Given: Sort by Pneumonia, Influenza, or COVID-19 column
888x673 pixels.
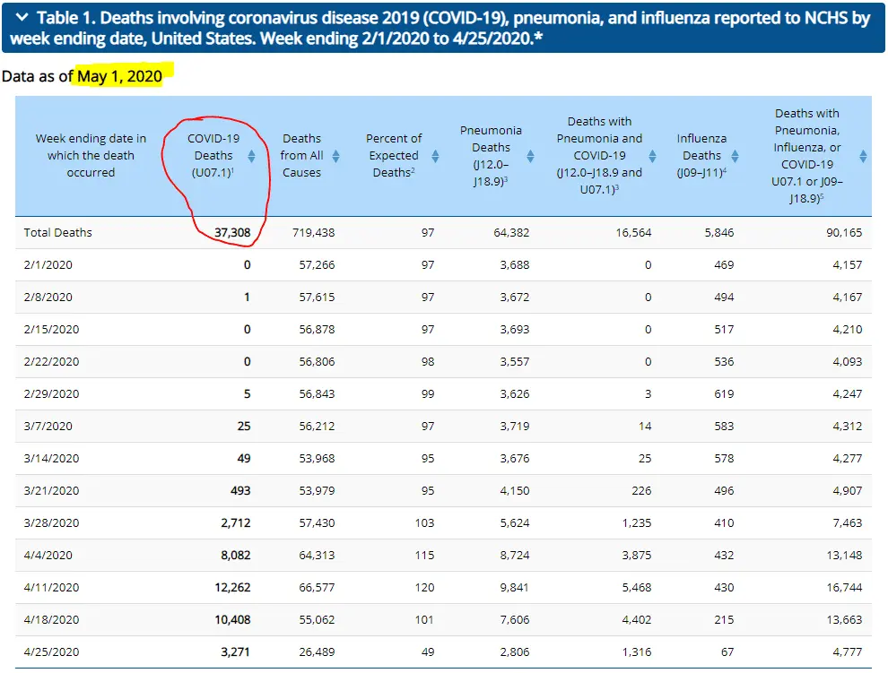Looking at the screenshot, I should [862, 156].
